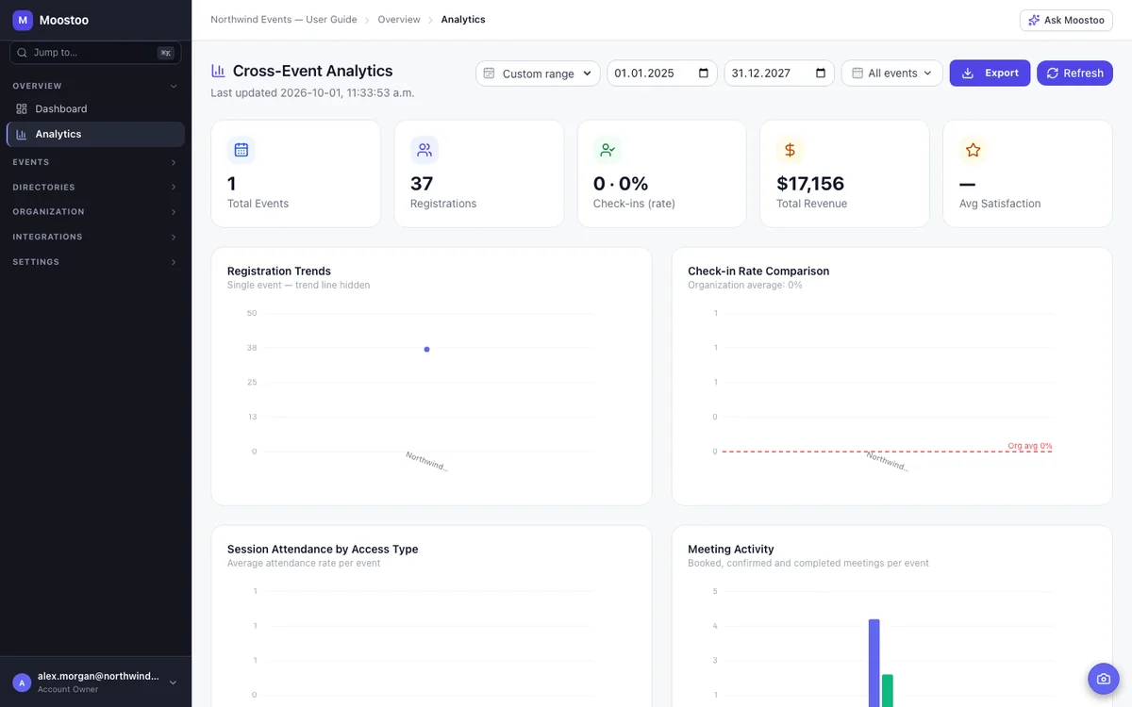Go to Northwind Events — User Guide breadcrumb

[x=284, y=20]
